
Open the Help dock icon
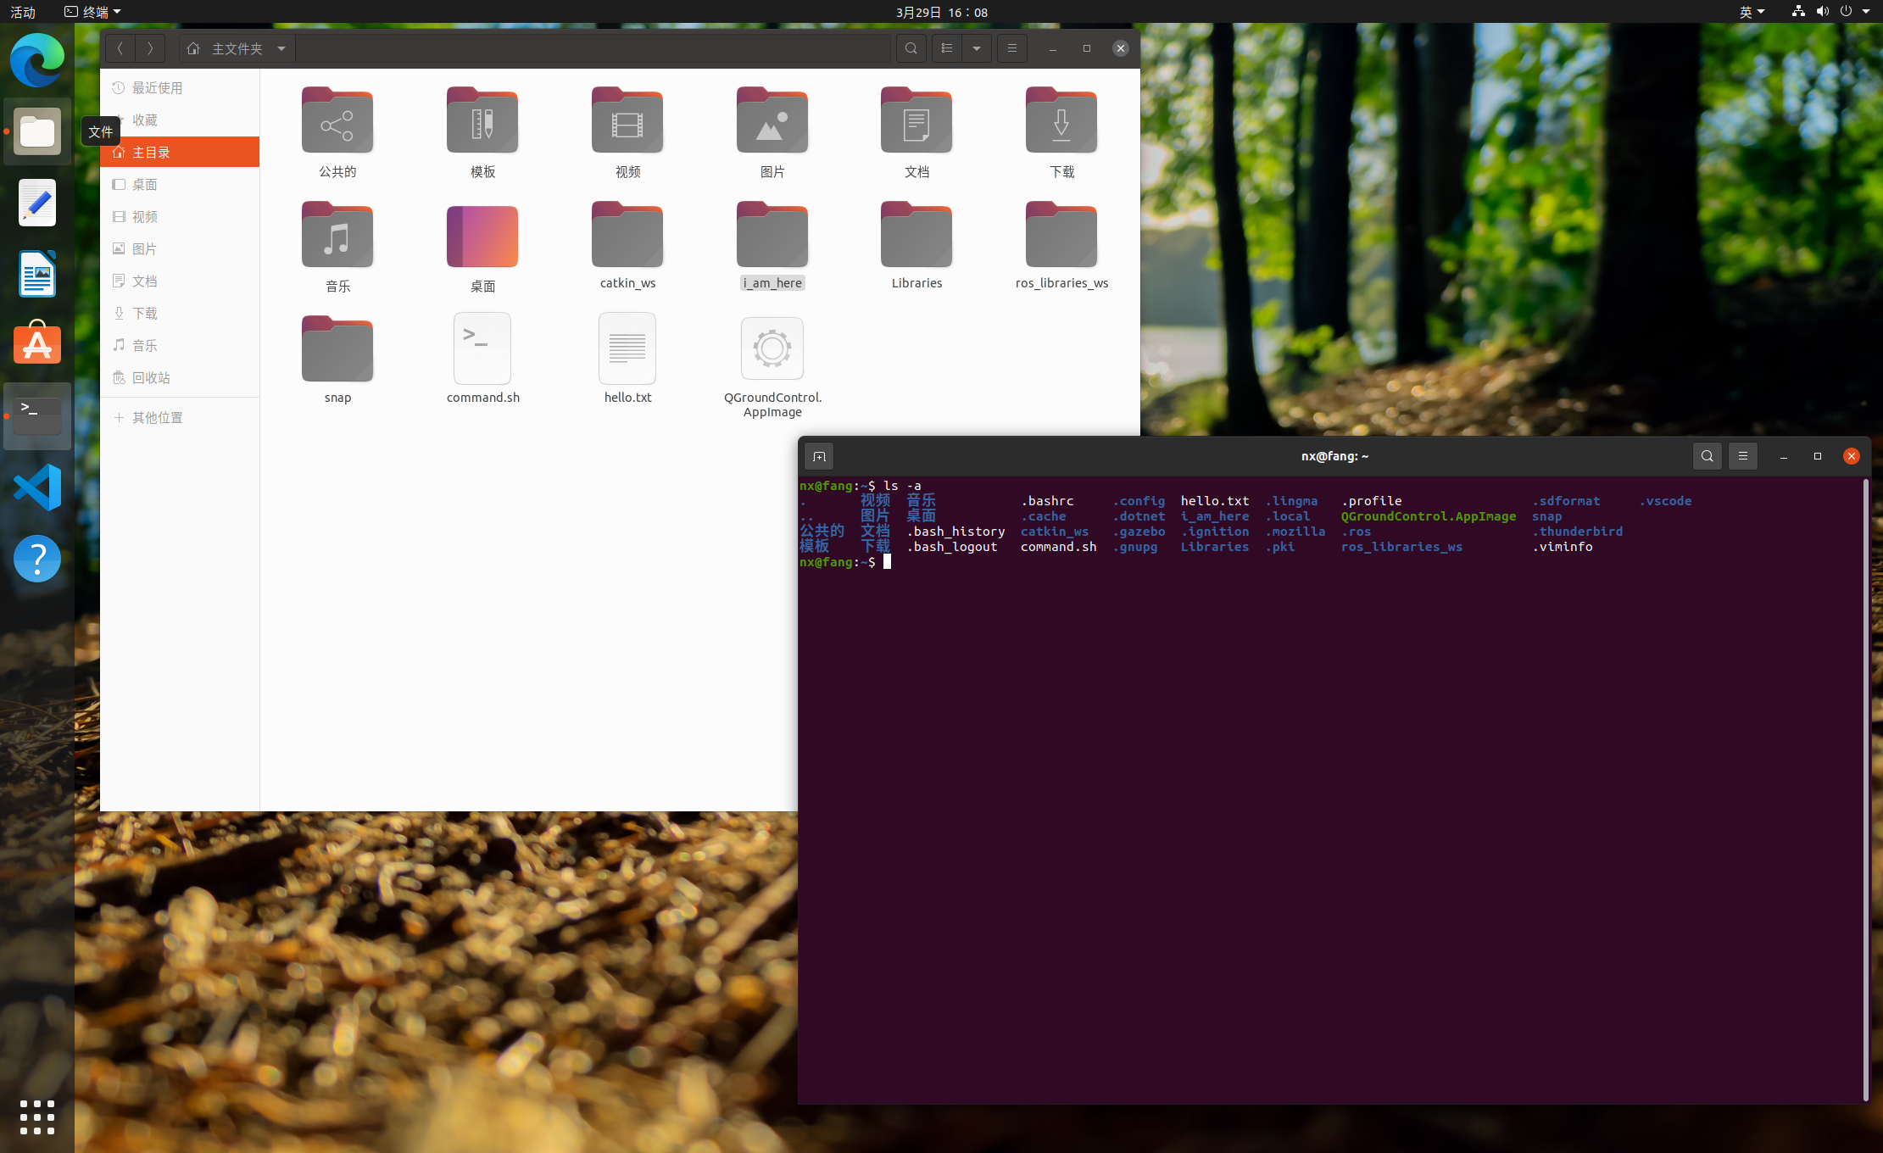[x=37, y=559]
